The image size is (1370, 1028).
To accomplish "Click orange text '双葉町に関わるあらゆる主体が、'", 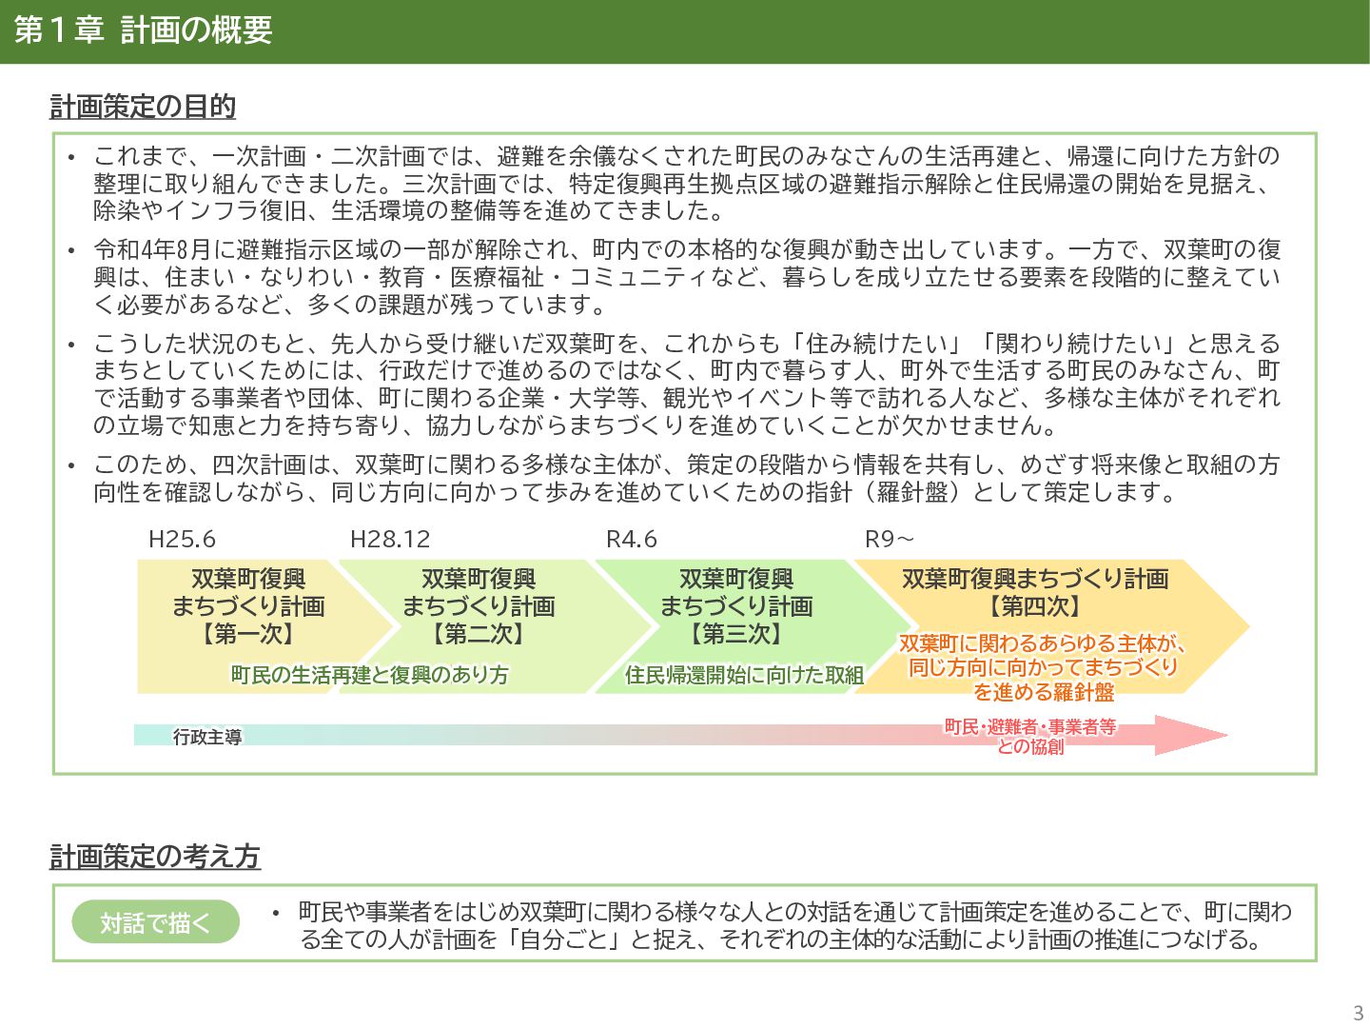I will pos(1043,644).
